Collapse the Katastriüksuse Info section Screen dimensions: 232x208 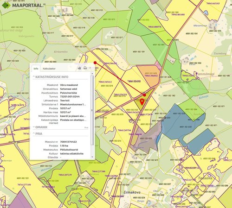51,77
